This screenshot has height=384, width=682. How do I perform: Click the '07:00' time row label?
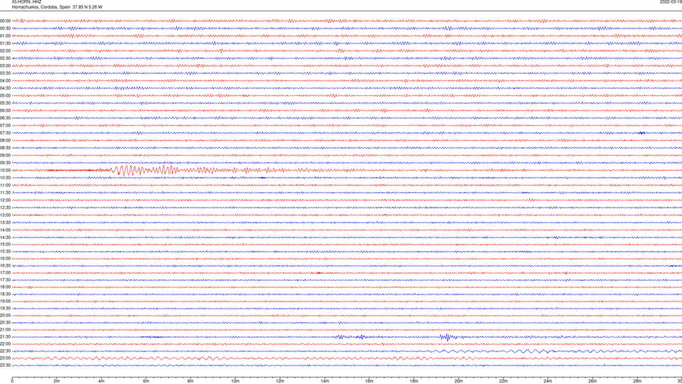click(x=5, y=125)
